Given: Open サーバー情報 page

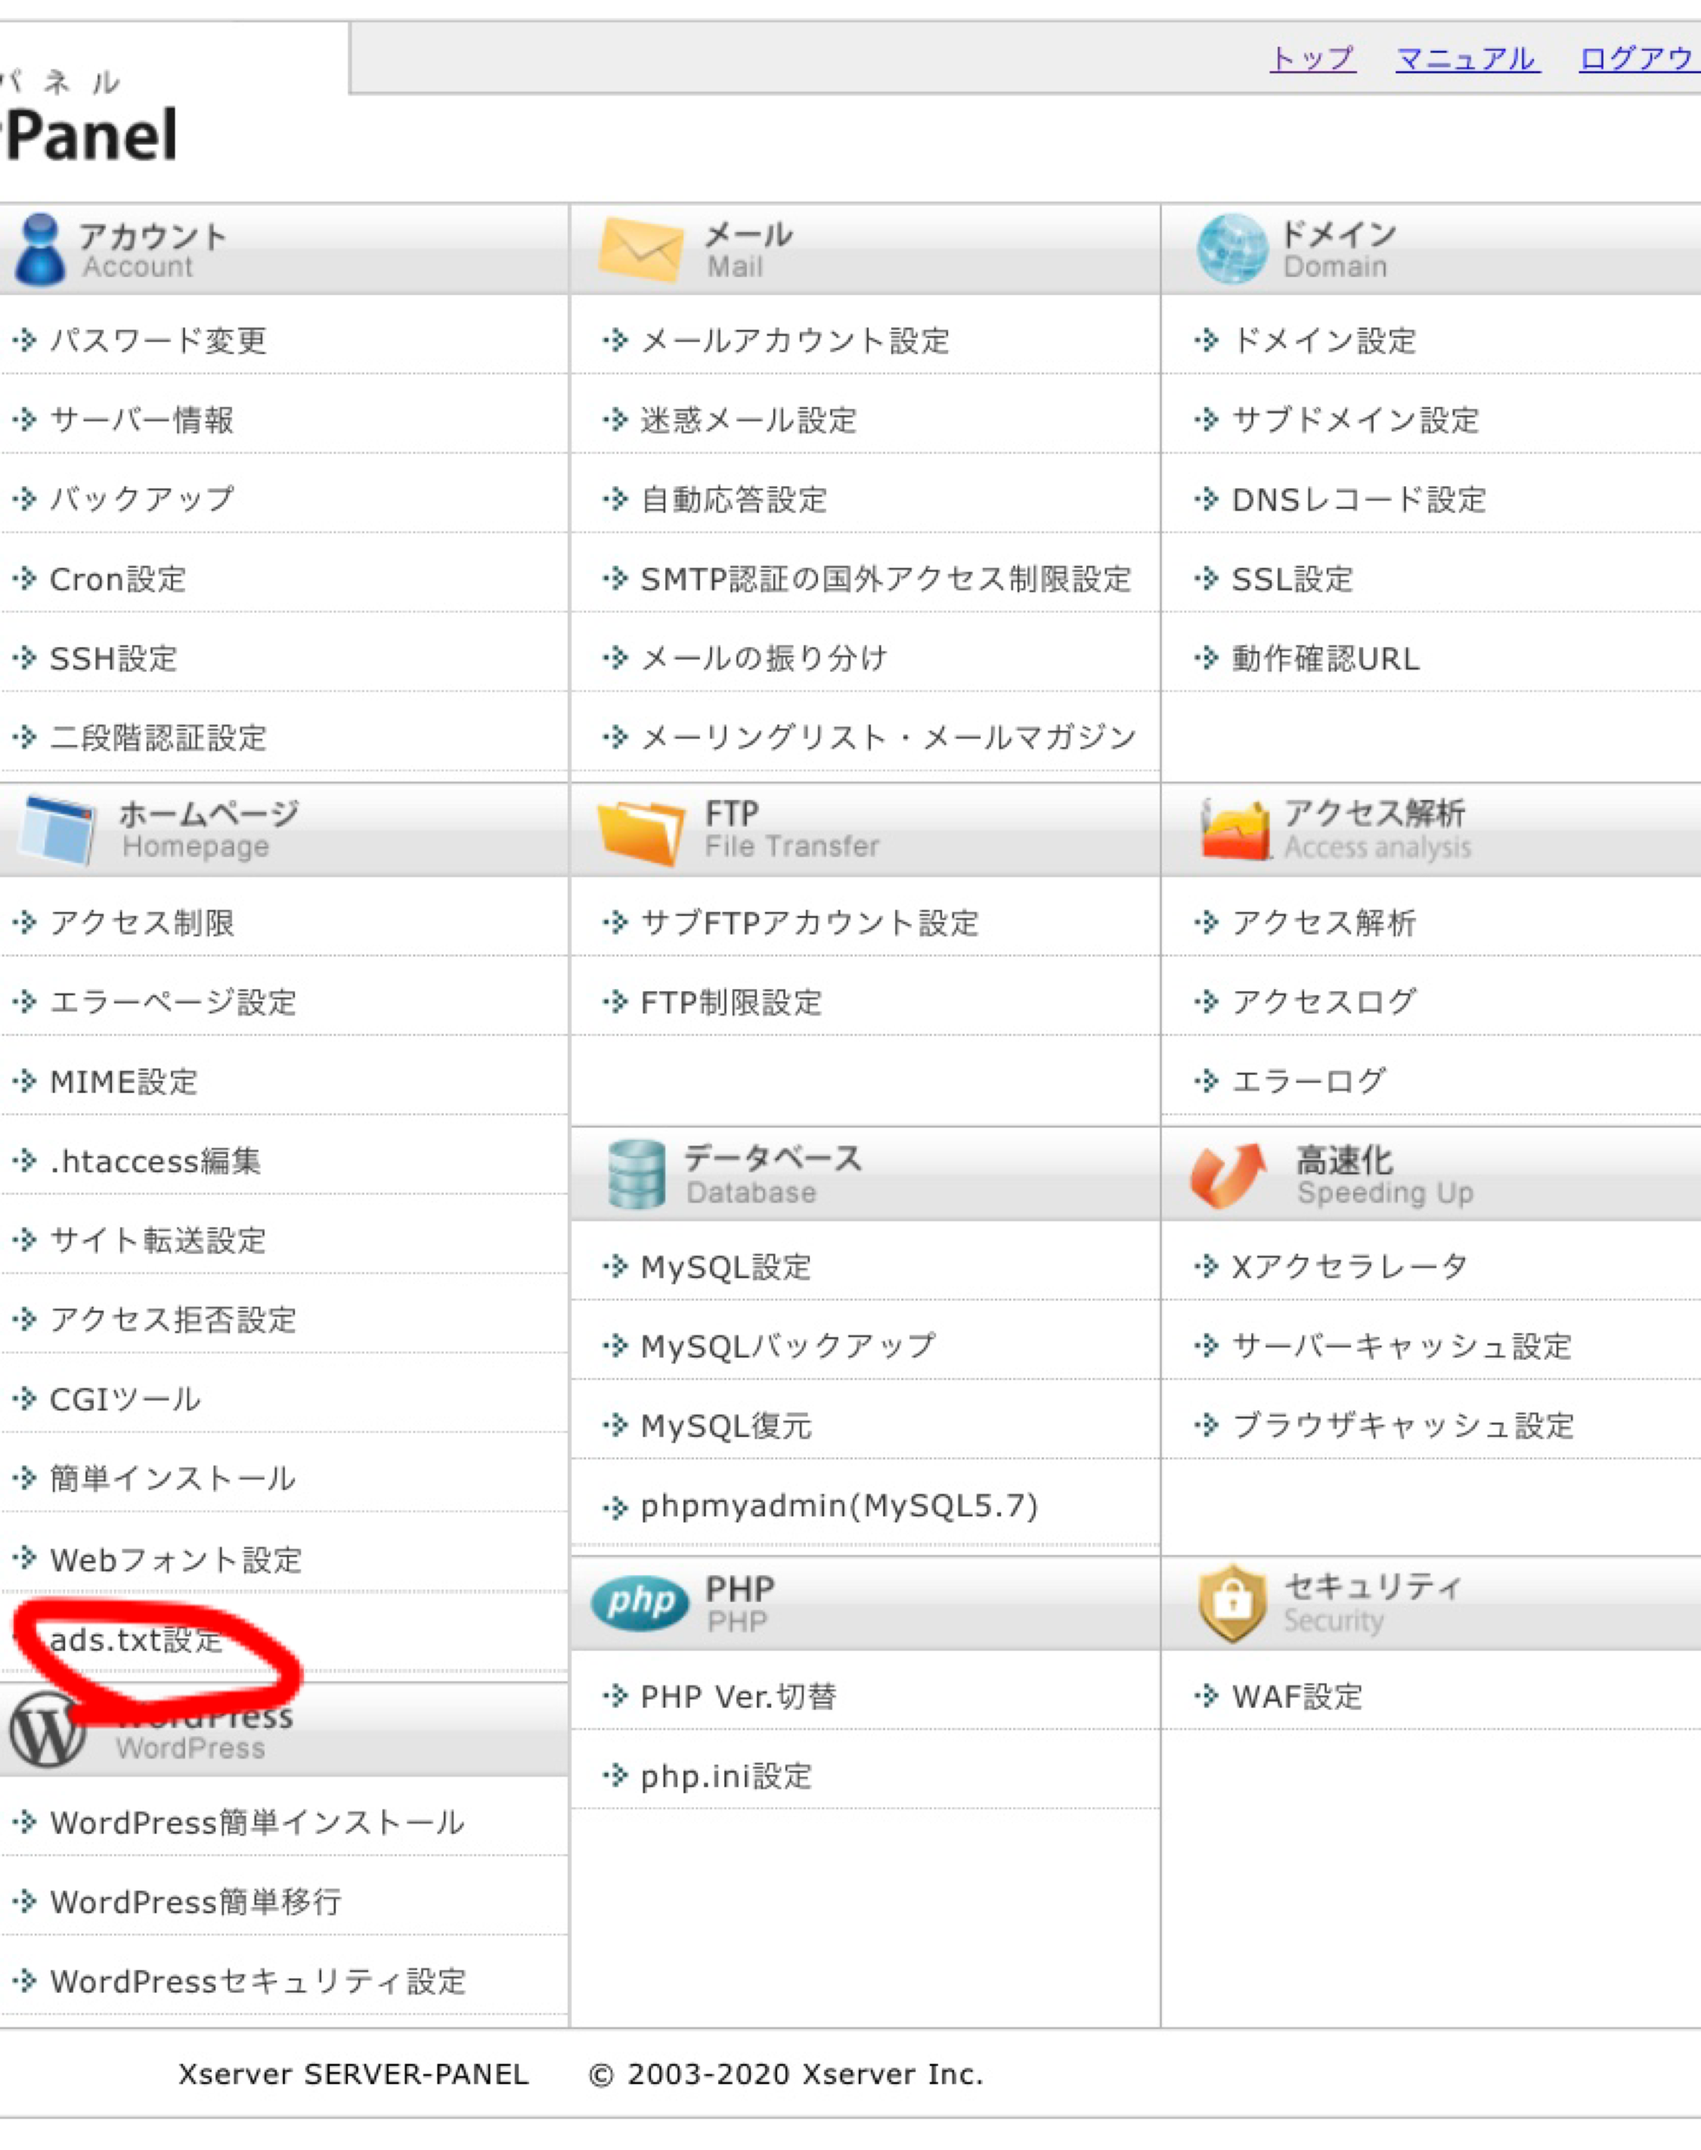Looking at the screenshot, I should point(142,420).
